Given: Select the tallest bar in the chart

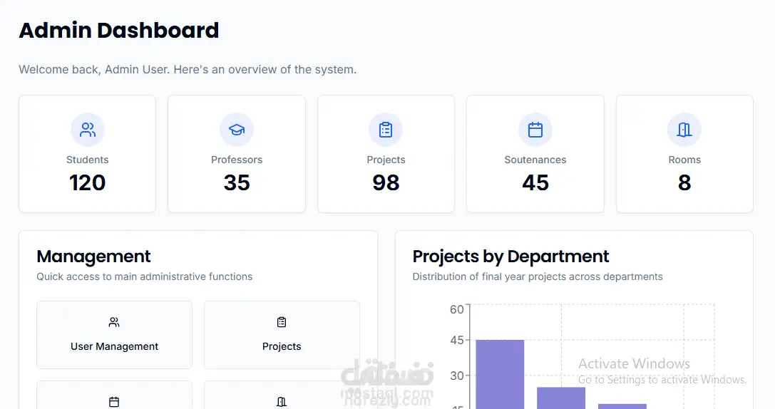Looking at the screenshot, I should tap(500, 373).
